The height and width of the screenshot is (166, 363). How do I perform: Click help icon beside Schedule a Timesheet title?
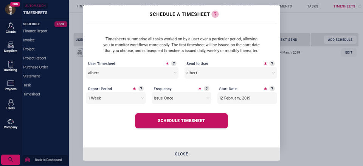pos(215,14)
